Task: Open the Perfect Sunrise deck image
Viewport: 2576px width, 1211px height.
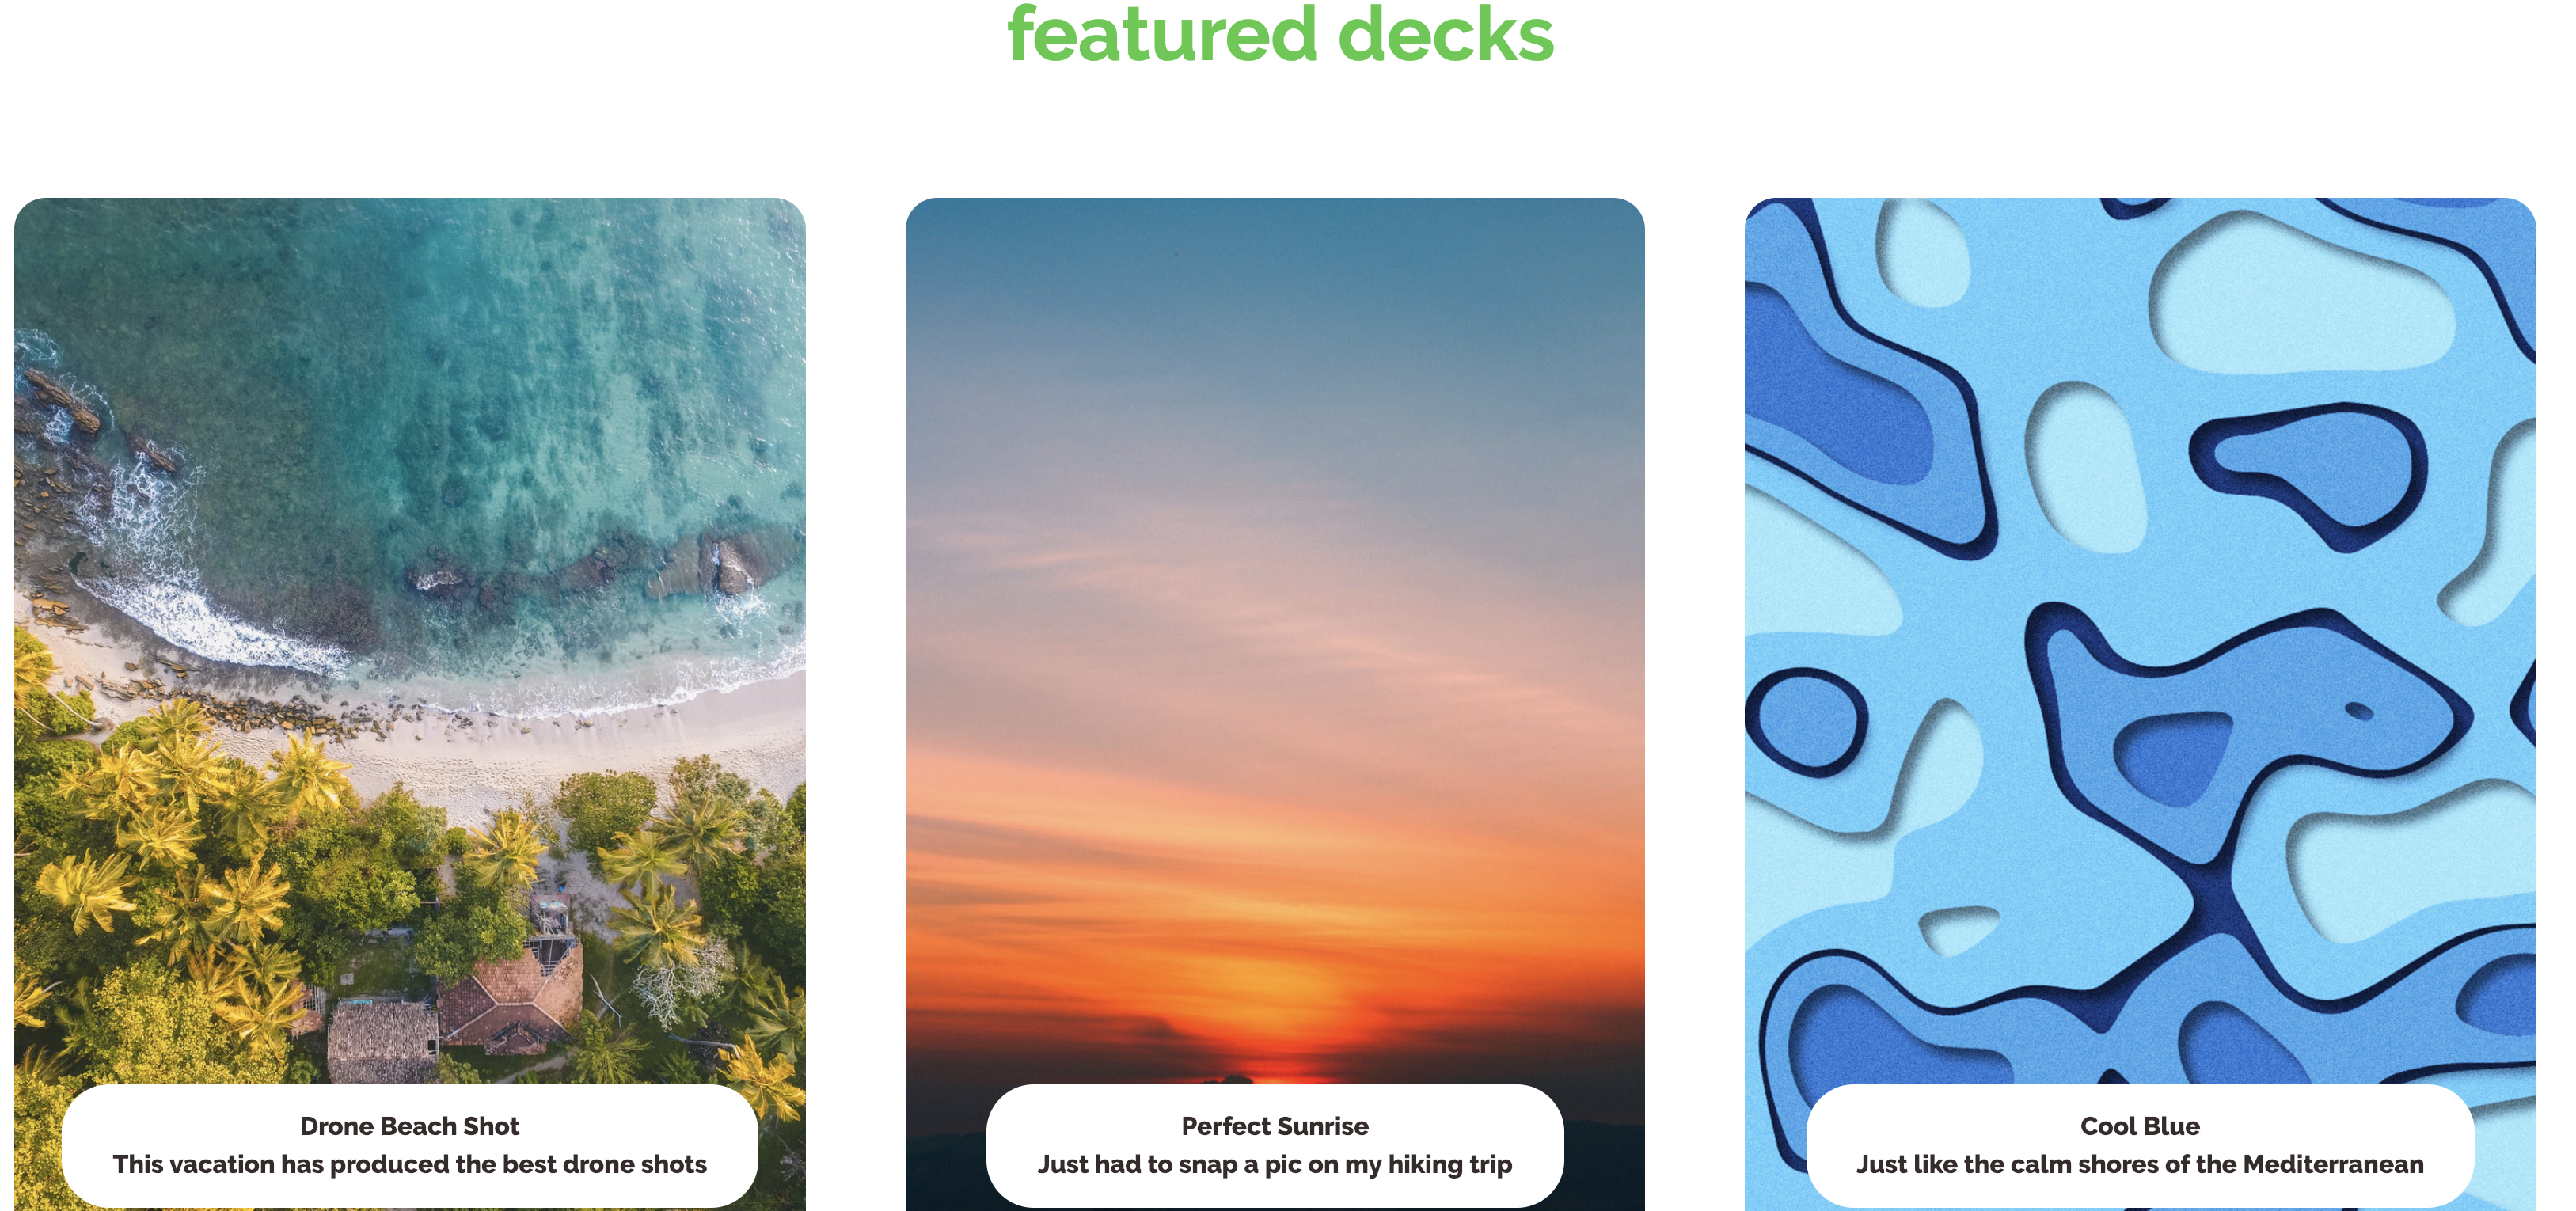Action: (x=1275, y=640)
